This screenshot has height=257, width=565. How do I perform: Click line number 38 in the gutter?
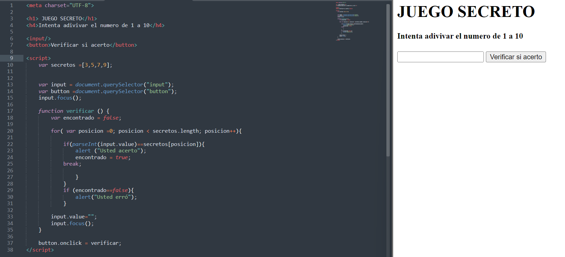[x=10, y=250]
